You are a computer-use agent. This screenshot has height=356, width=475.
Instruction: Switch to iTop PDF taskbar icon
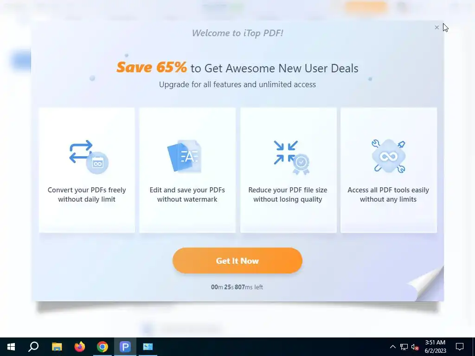pos(125,347)
